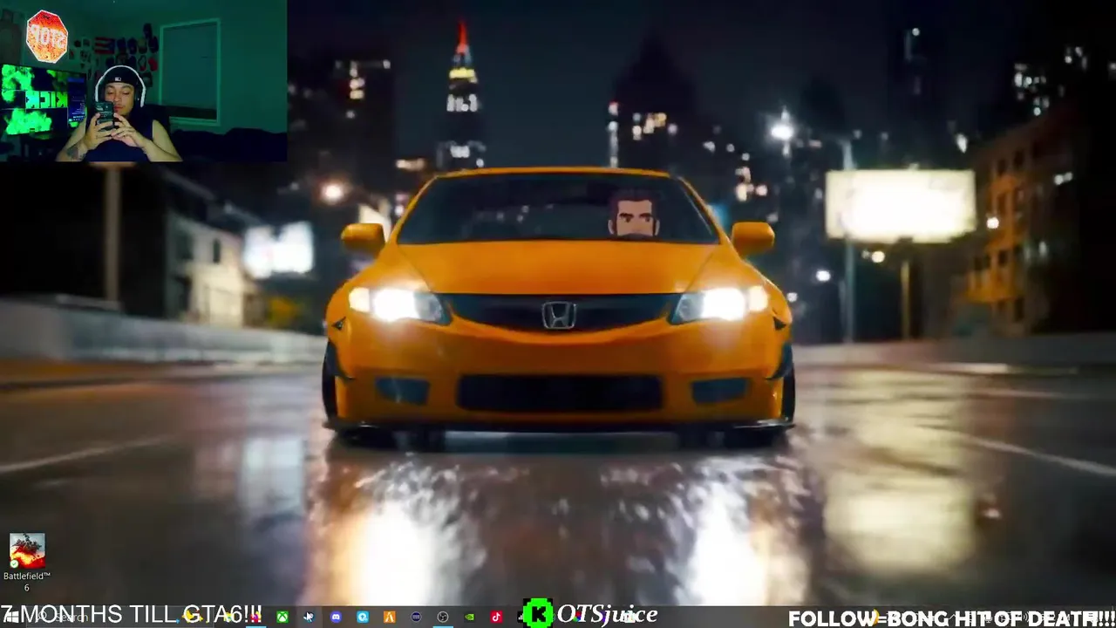Open Discord from the taskbar

pyautogui.click(x=336, y=617)
